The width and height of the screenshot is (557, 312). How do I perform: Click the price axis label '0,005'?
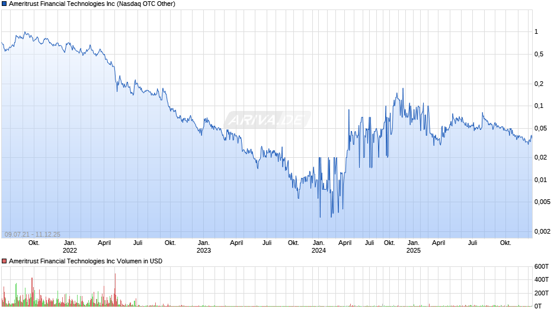pyautogui.click(x=542, y=202)
